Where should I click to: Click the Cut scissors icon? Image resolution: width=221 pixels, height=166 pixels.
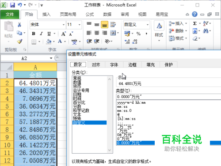click(19, 24)
